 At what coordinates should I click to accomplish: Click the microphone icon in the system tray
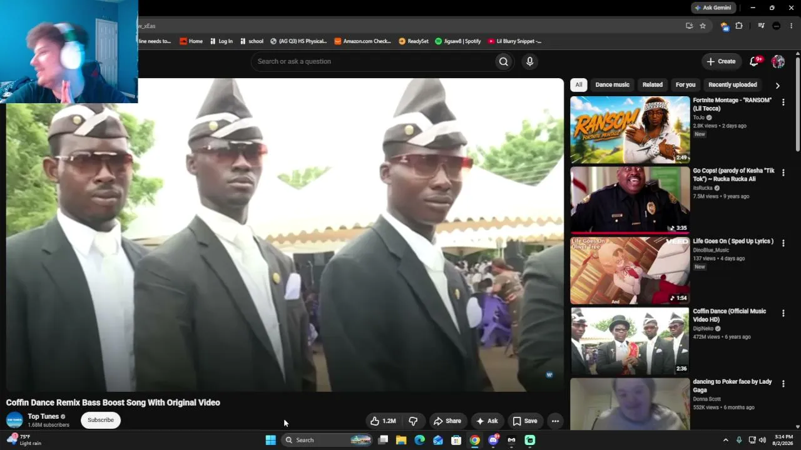tap(739, 440)
